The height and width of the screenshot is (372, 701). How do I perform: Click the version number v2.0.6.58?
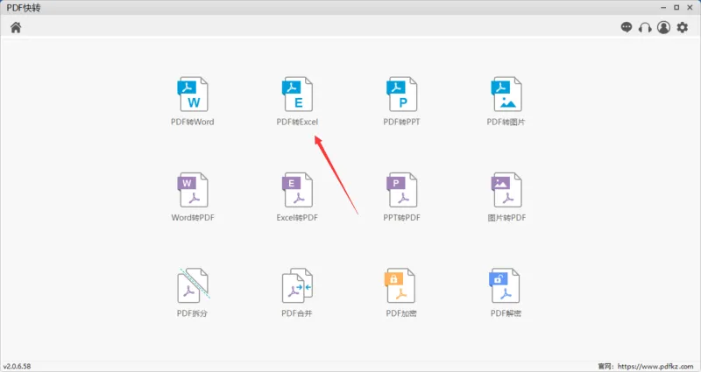(17, 366)
